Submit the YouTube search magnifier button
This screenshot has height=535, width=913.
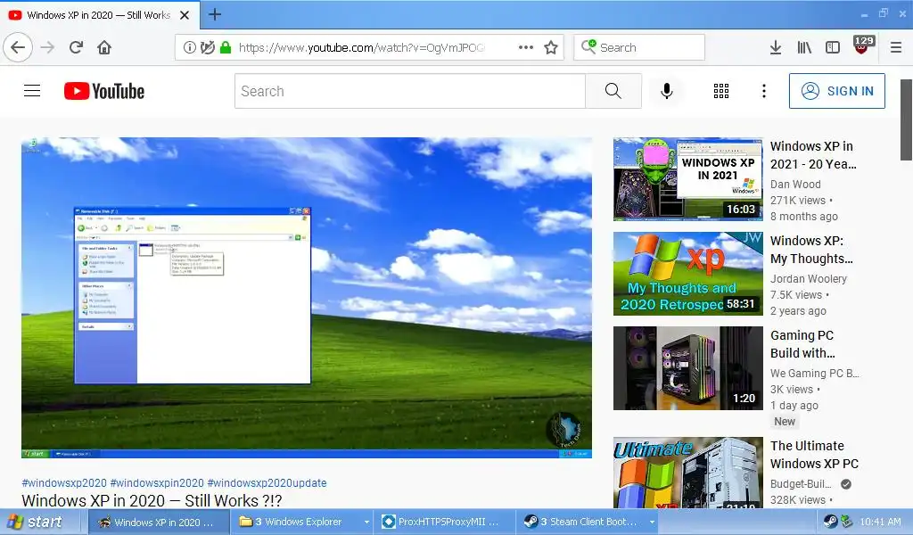[x=613, y=91]
